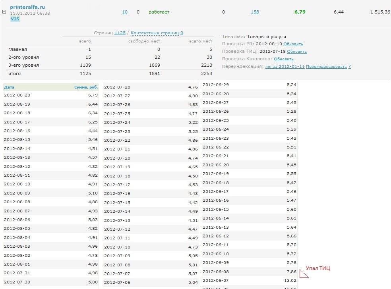Screen dimensions: 391x289
Task: Click the VIS badge under the site name
Action: coord(15,19)
